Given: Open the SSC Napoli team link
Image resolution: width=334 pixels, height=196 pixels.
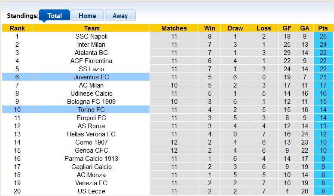Looking at the screenshot, I should pyautogui.click(x=91, y=36).
